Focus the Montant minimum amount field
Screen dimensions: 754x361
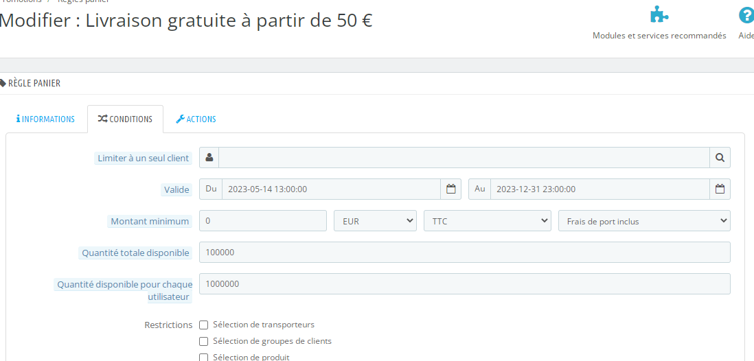tap(263, 220)
